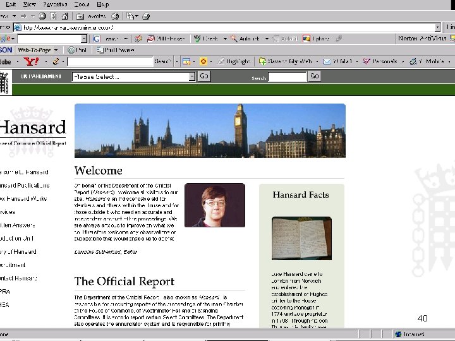
Task: Click the Yahoo toolbar pencil icon
Action: pyautogui.click(x=56, y=61)
